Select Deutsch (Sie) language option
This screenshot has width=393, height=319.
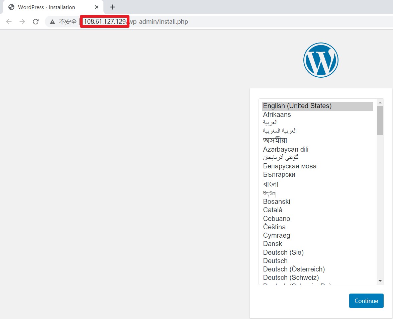tap(317, 252)
